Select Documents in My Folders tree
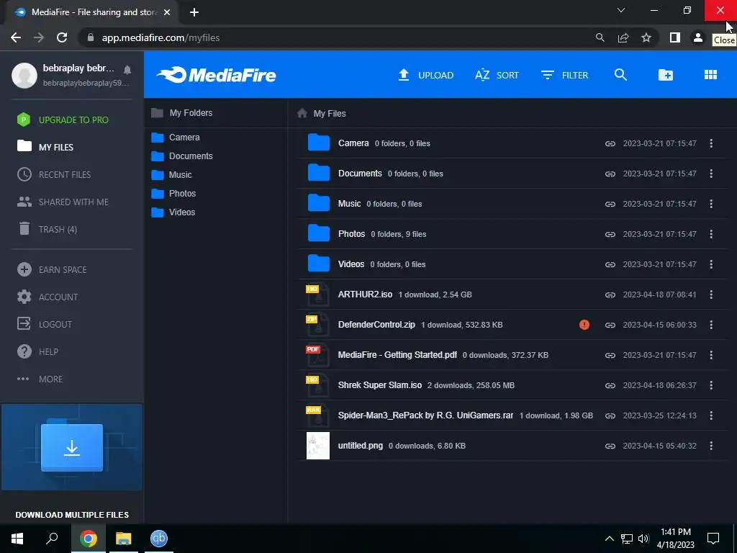The image size is (737, 553). pos(182,156)
